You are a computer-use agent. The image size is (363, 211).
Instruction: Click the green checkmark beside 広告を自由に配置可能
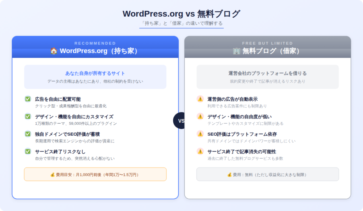coord(28,99)
